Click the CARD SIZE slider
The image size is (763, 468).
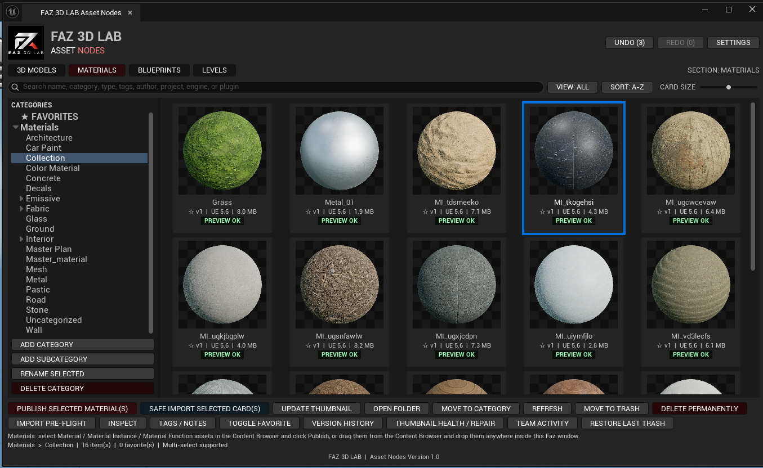click(x=729, y=87)
